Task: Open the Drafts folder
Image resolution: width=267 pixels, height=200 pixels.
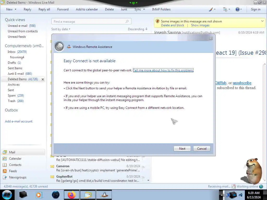Action: 14,63
